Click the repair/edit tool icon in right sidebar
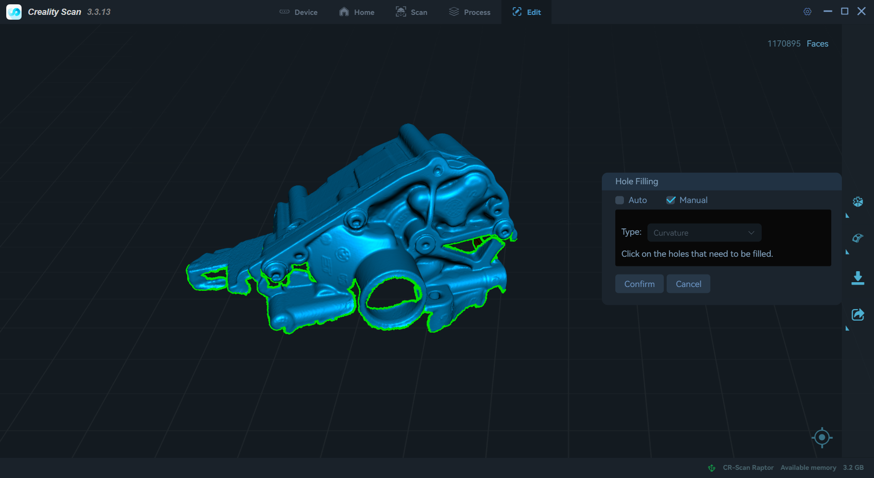Screen dimensions: 874x478 click(x=858, y=238)
